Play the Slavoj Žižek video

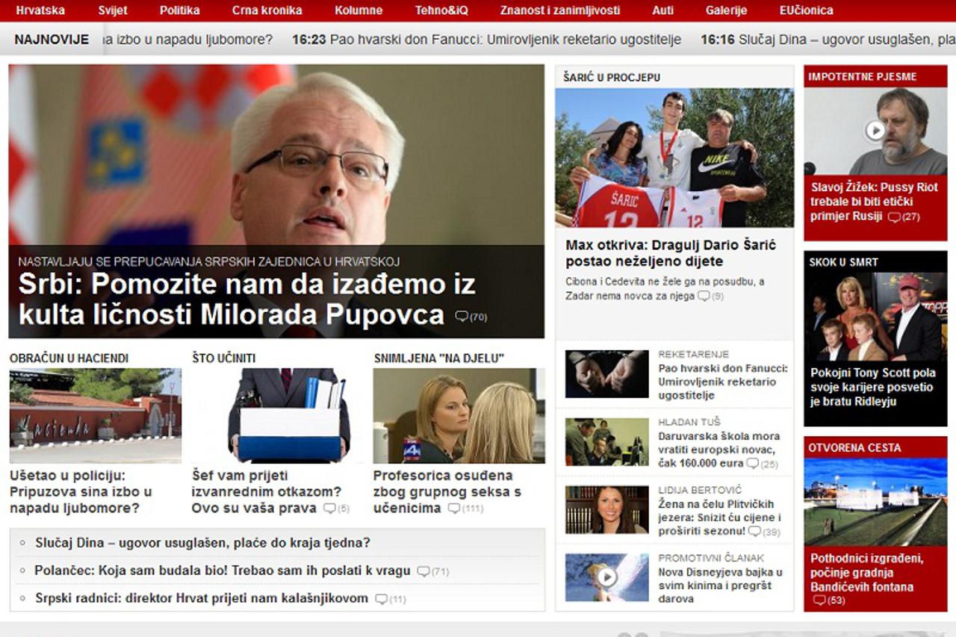pos(875,131)
